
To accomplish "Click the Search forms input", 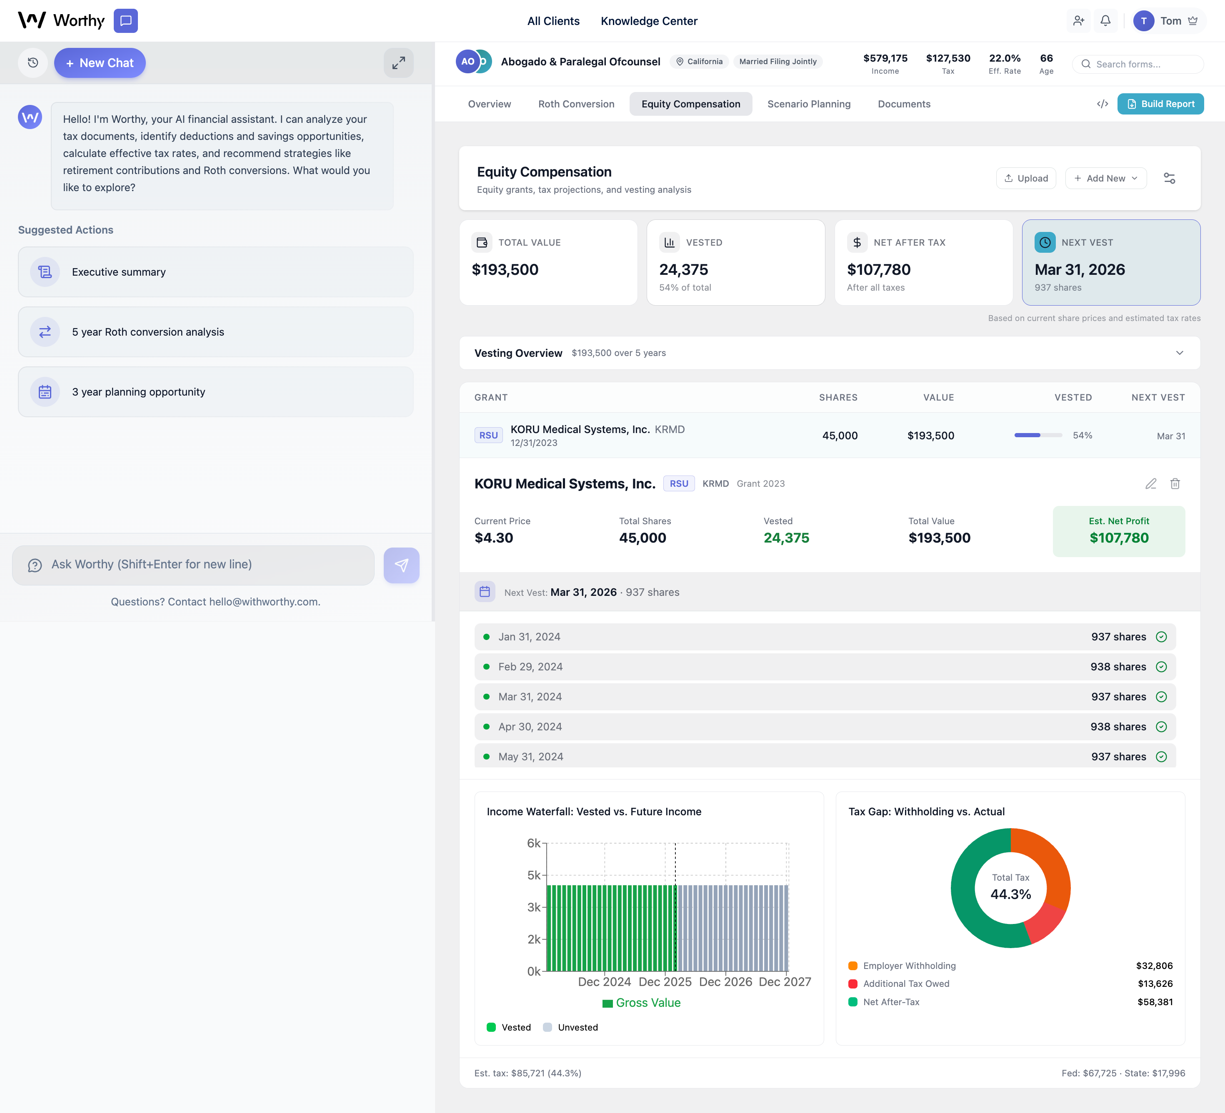I will (x=1137, y=64).
